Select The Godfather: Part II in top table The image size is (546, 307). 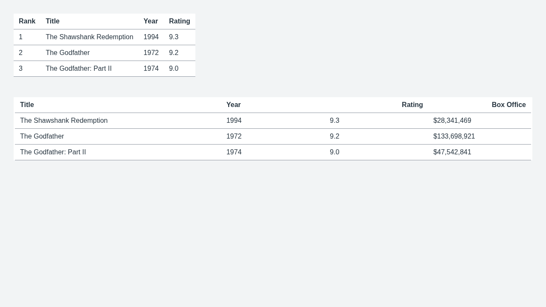tap(78, 69)
